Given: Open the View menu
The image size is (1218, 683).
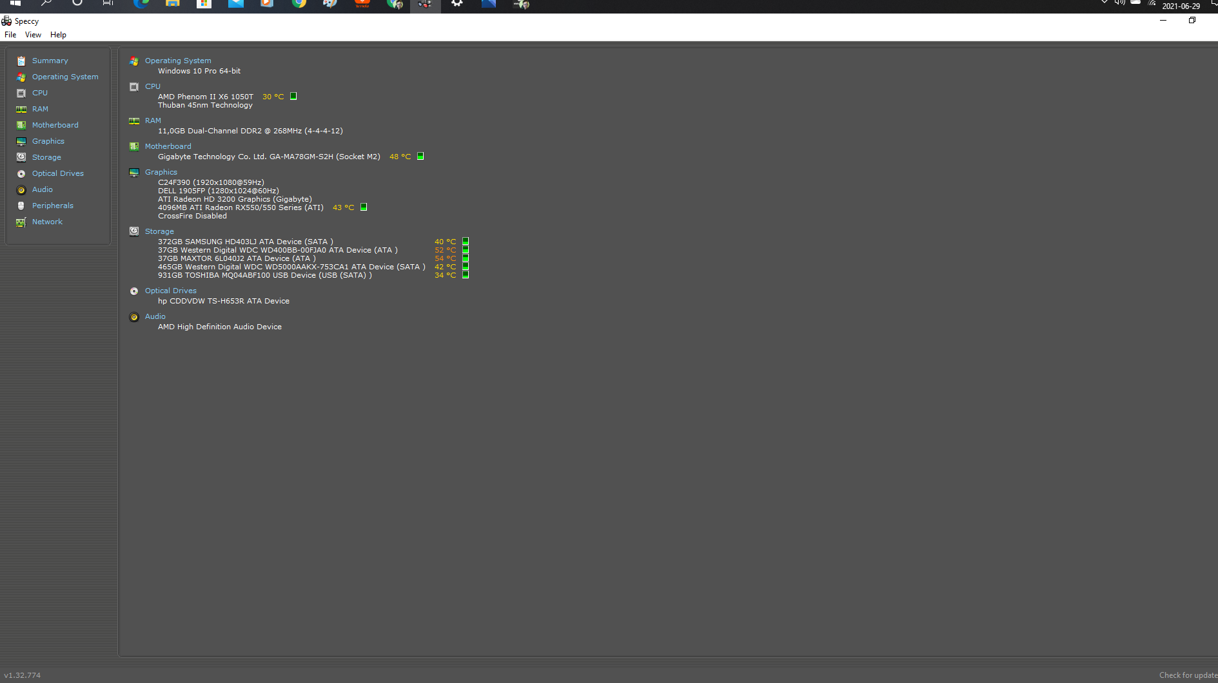Looking at the screenshot, I should coord(33,35).
